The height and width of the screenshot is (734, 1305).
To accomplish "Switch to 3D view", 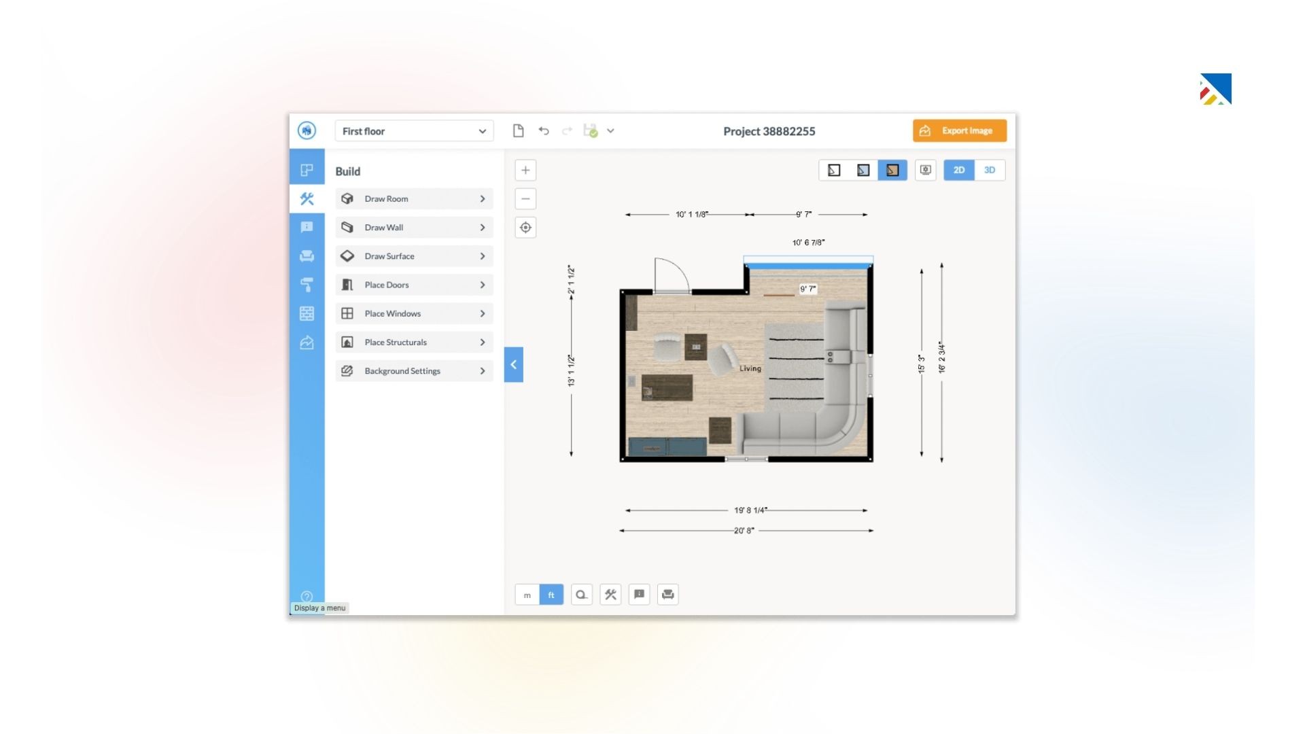I will (990, 170).
